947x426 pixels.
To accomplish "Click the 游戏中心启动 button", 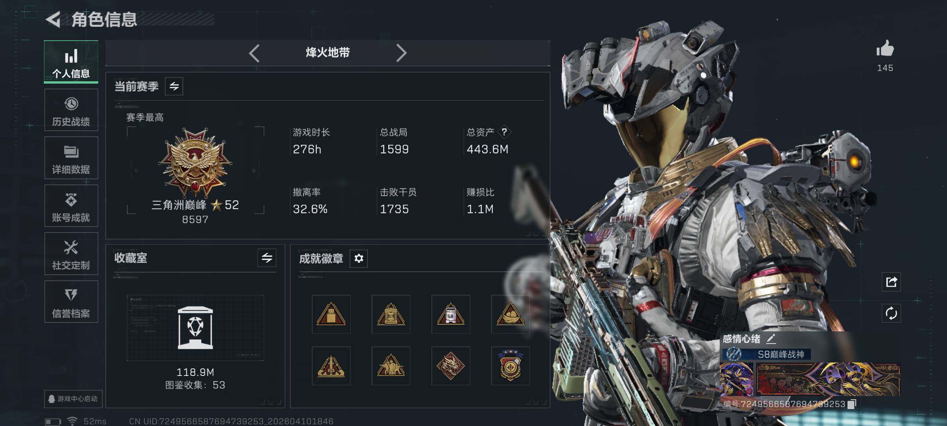I will (73, 399).
